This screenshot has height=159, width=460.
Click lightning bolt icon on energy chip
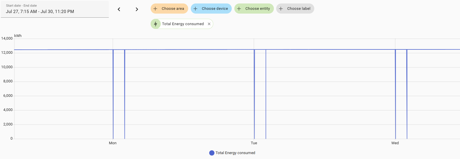coord(156,24)
